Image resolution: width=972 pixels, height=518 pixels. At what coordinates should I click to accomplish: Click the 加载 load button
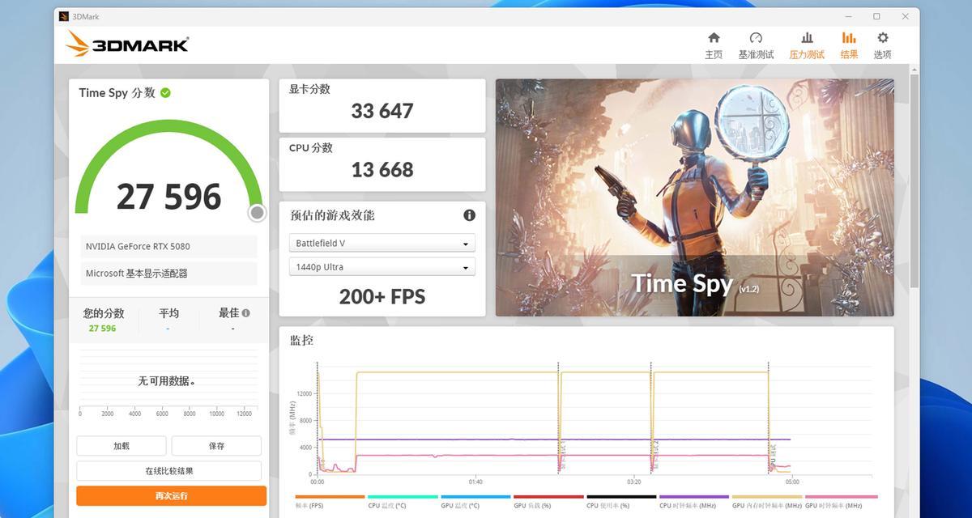tap(122, 446)
